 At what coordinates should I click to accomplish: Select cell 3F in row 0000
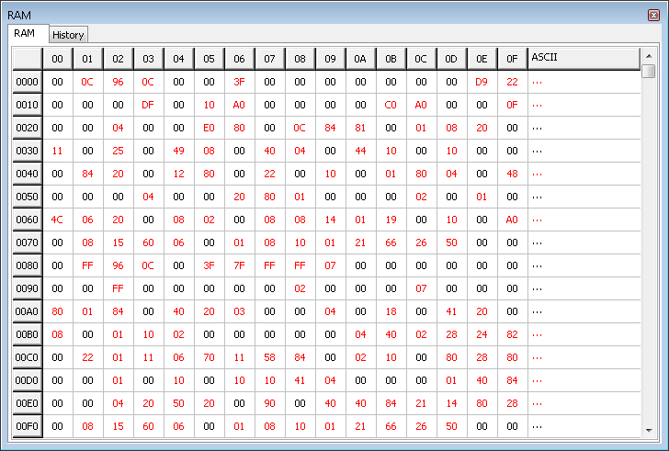pos(239,82)
